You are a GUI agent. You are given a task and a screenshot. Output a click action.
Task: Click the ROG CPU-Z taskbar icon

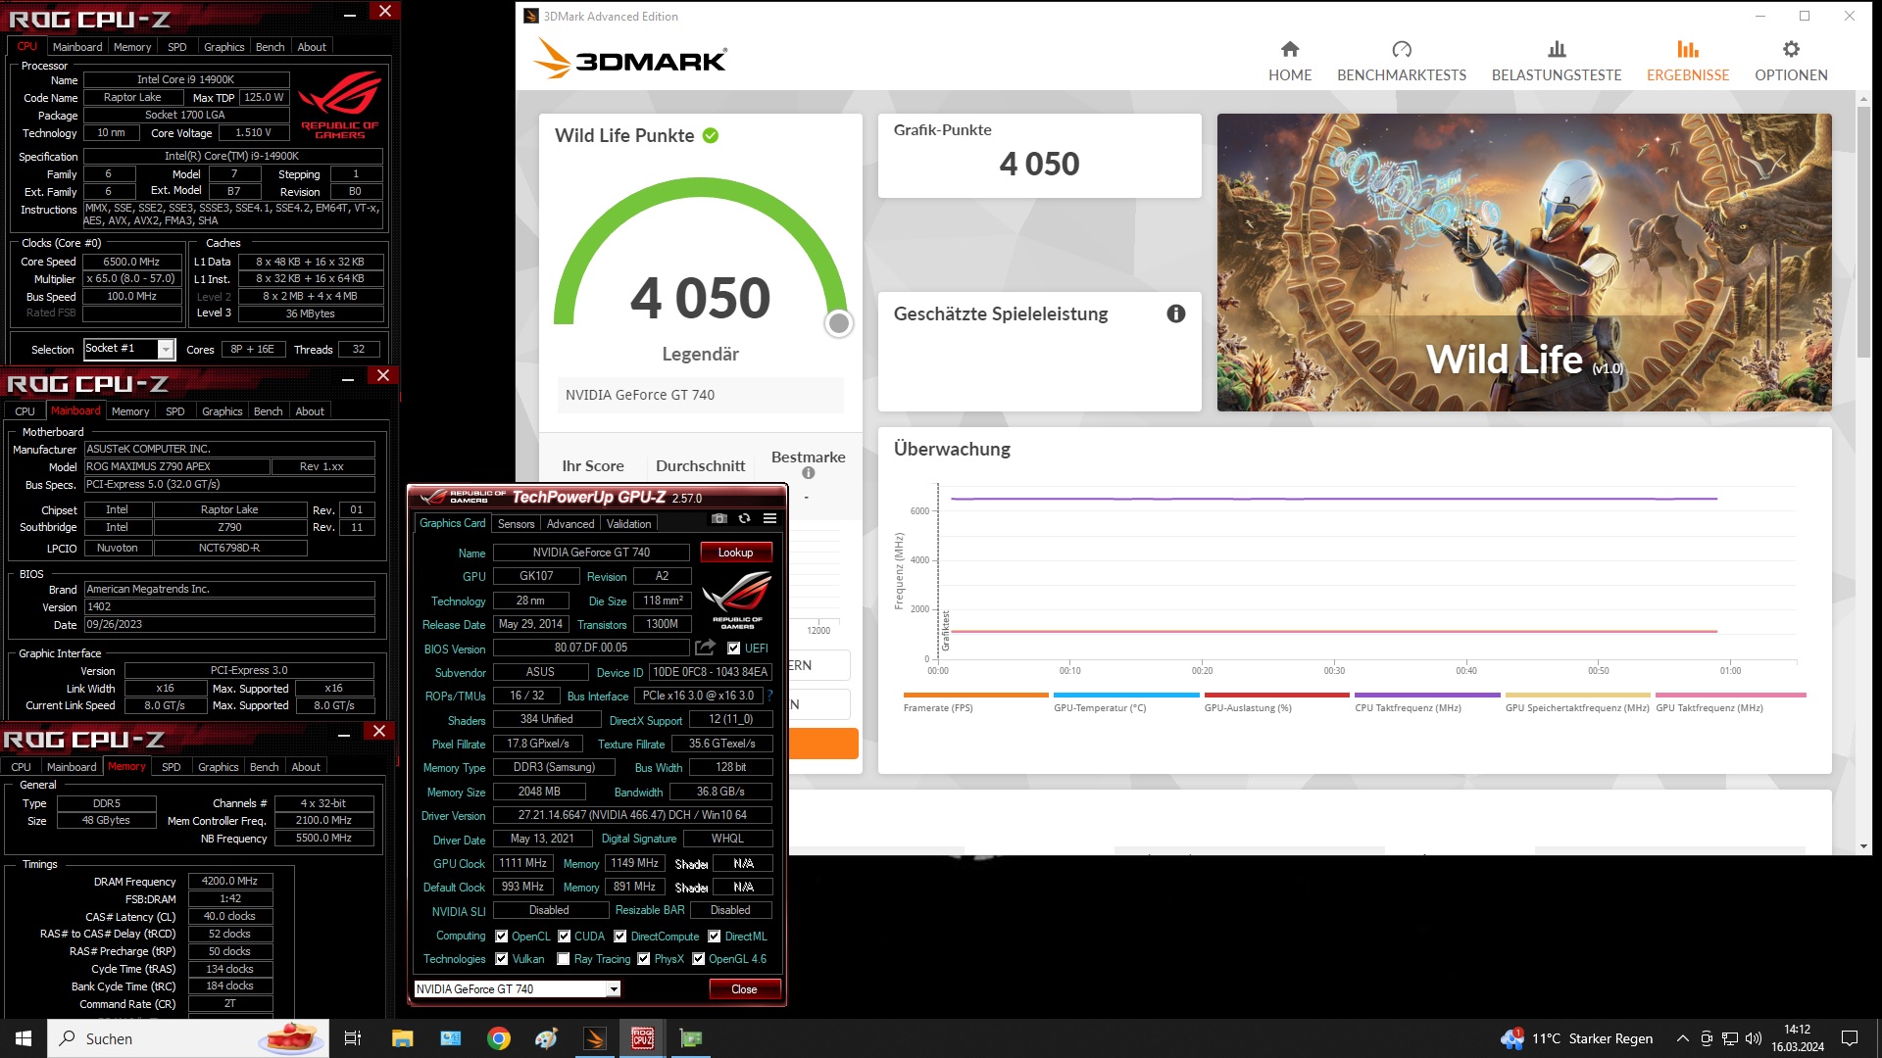pyautogui.click(x=643, y=1038)
